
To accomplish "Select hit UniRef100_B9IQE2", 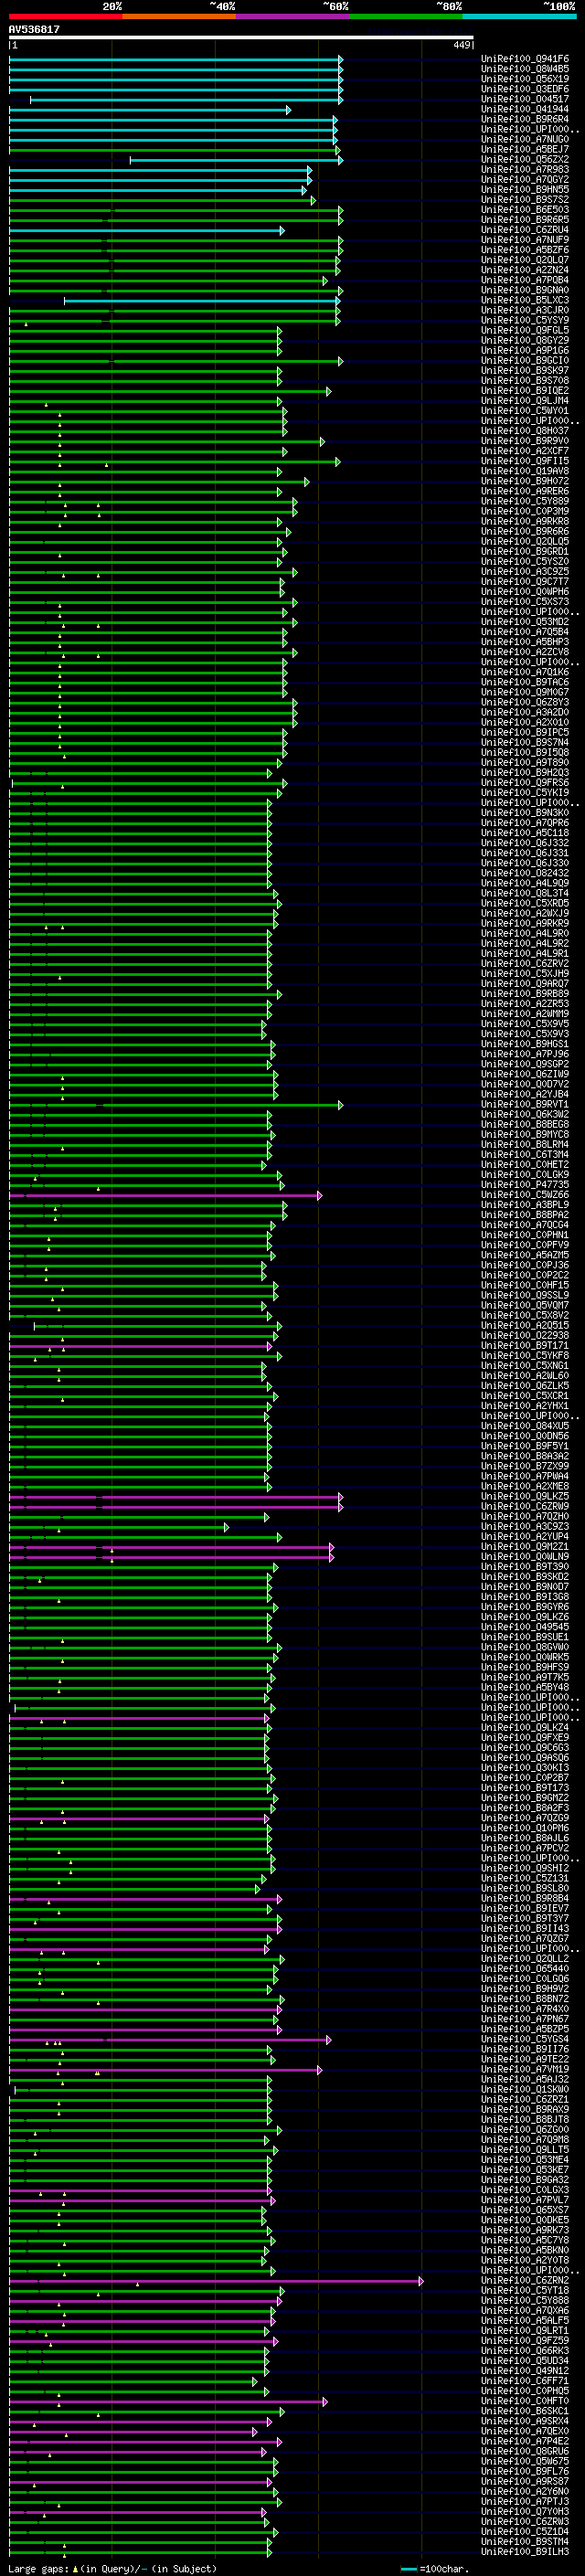I will (x=525, y=391).
